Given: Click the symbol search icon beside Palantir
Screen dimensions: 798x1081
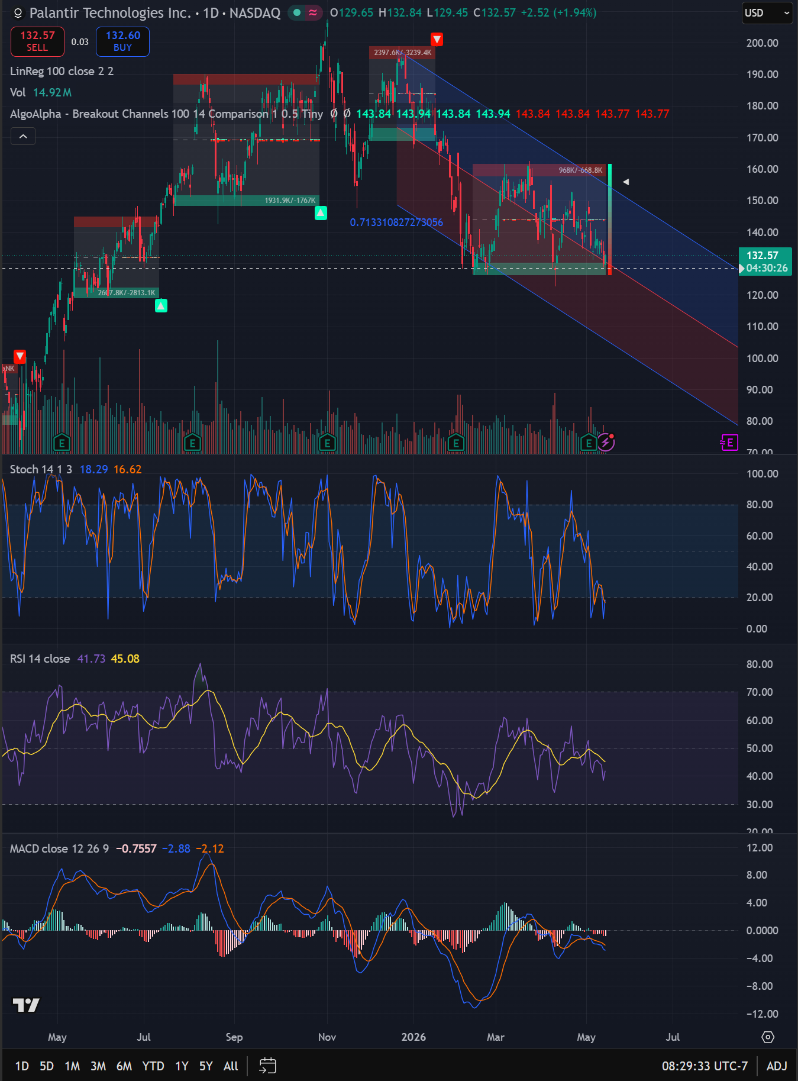Looking at the screenshot, I should (x=18, y=13).
